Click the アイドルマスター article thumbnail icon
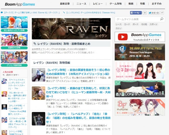Image resolution: width=169 pixels, height=135 pixels. [4, 81]
